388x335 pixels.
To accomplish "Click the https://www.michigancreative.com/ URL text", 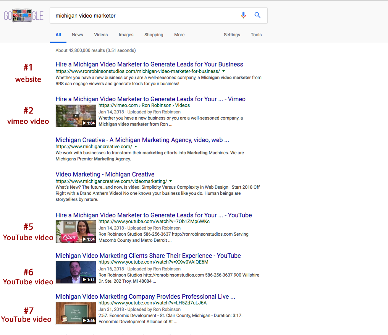I will [x=94, y=147].
